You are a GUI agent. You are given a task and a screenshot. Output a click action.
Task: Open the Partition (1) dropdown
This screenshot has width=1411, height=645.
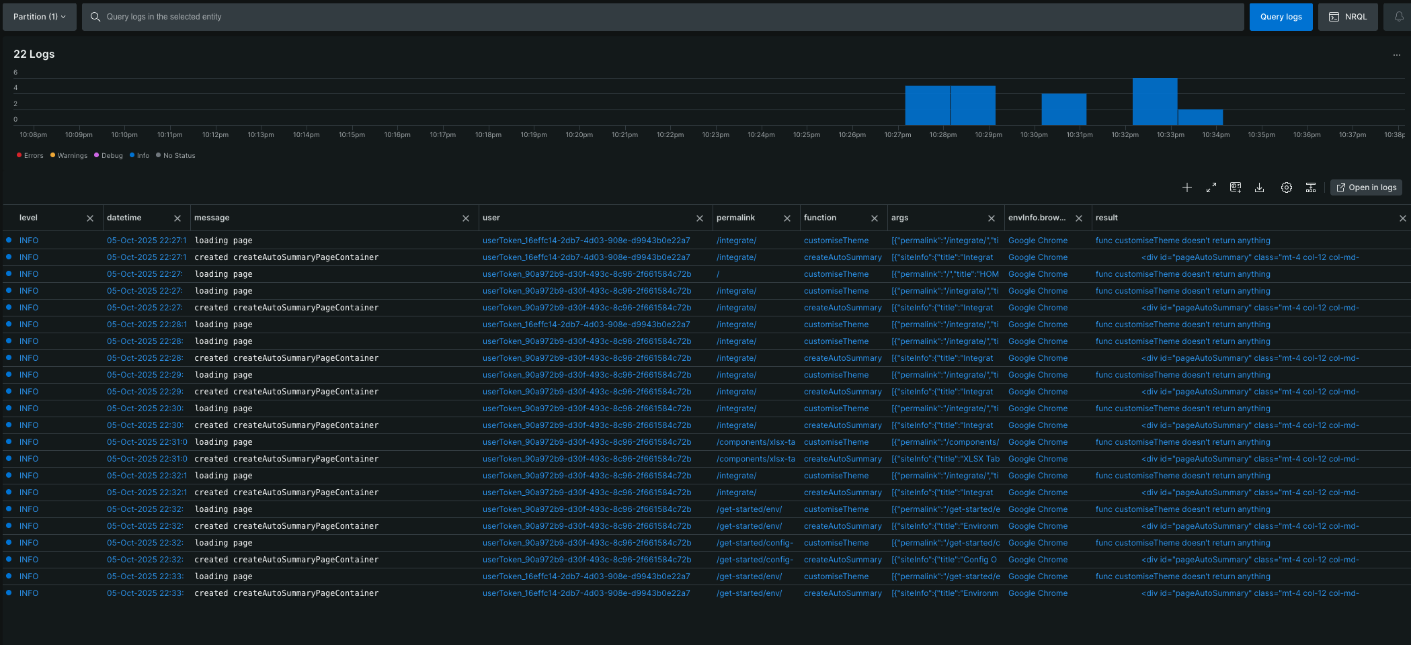coord(40,17)
